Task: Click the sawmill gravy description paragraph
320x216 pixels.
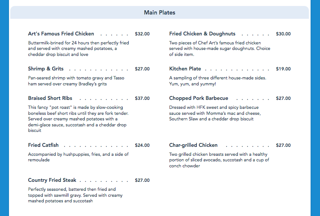Action: point(75,195)
